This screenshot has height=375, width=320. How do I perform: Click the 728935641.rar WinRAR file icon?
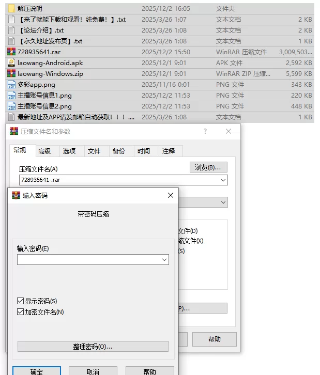click(x=11, y=52)
